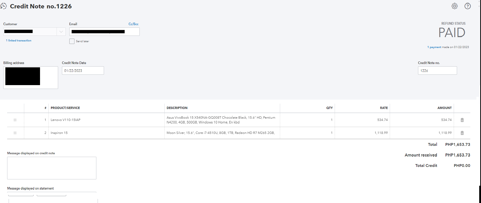Image resolution: width=481 pixels, height=203 pixels.
Task: Open the Cc/Bcc link
Action: (x=133, y=24)
